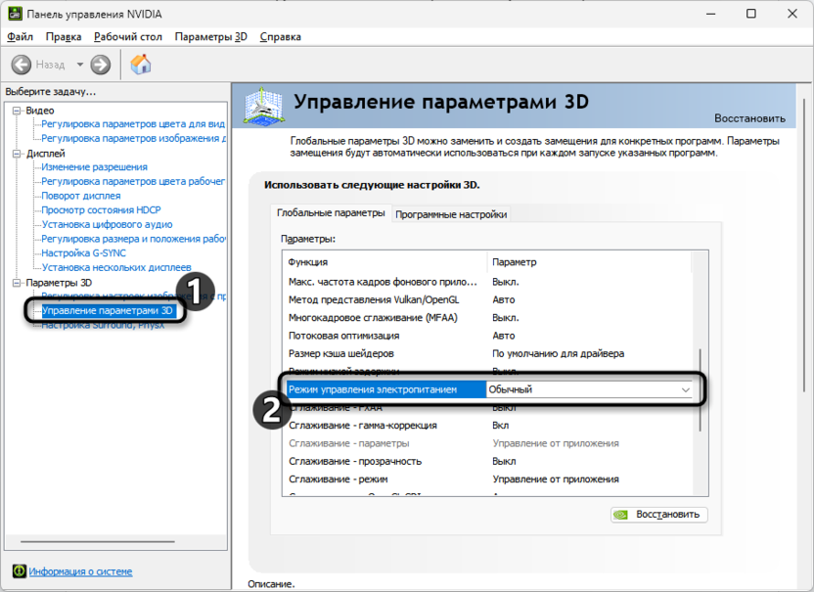Click the settings list vertical scrollbar
The image size is (814, 592).
[x=699, y=391]
